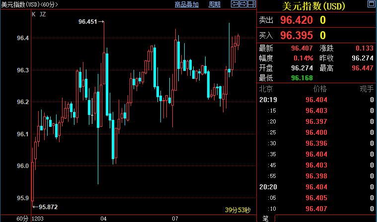Select the K chart type label

coord(33,14)
